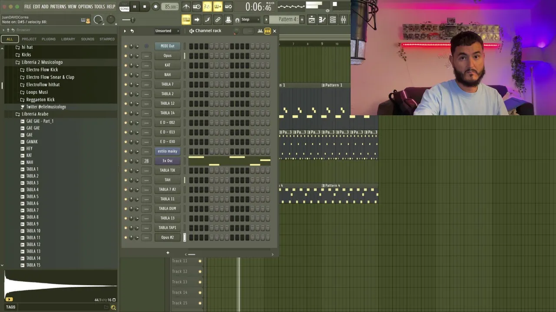Viewport: 556px width, 312px height.
Task: Mute the Opus #2 channel
Action: click(x=126, y=237)
